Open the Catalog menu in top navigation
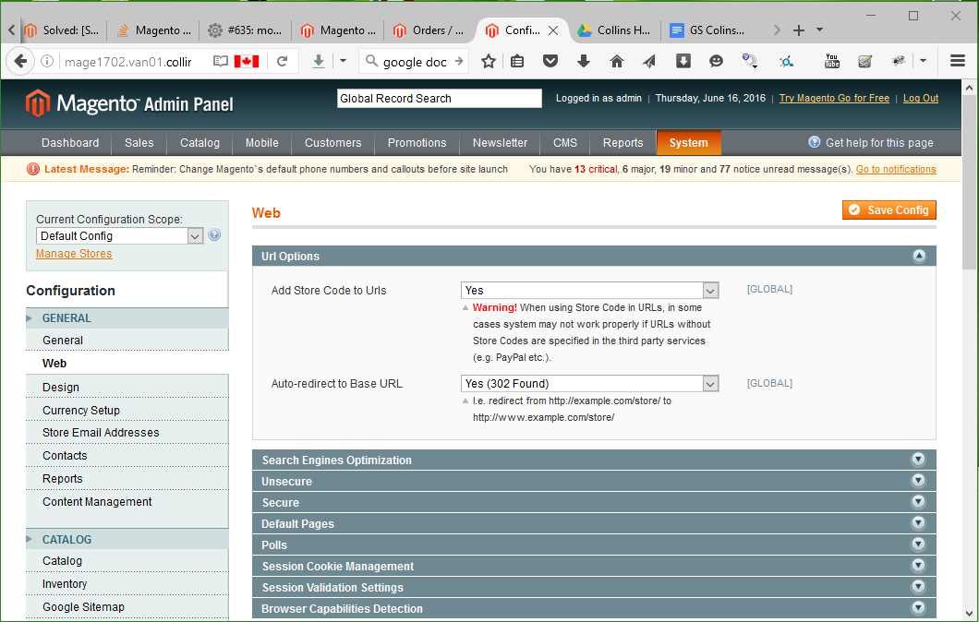The width and height of the screenshot is (979, 622). (199, 143)
